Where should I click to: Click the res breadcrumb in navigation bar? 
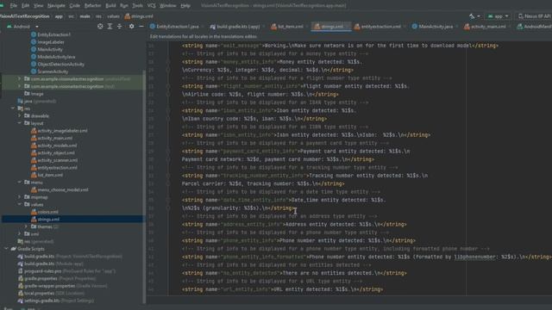coord(98,16)
